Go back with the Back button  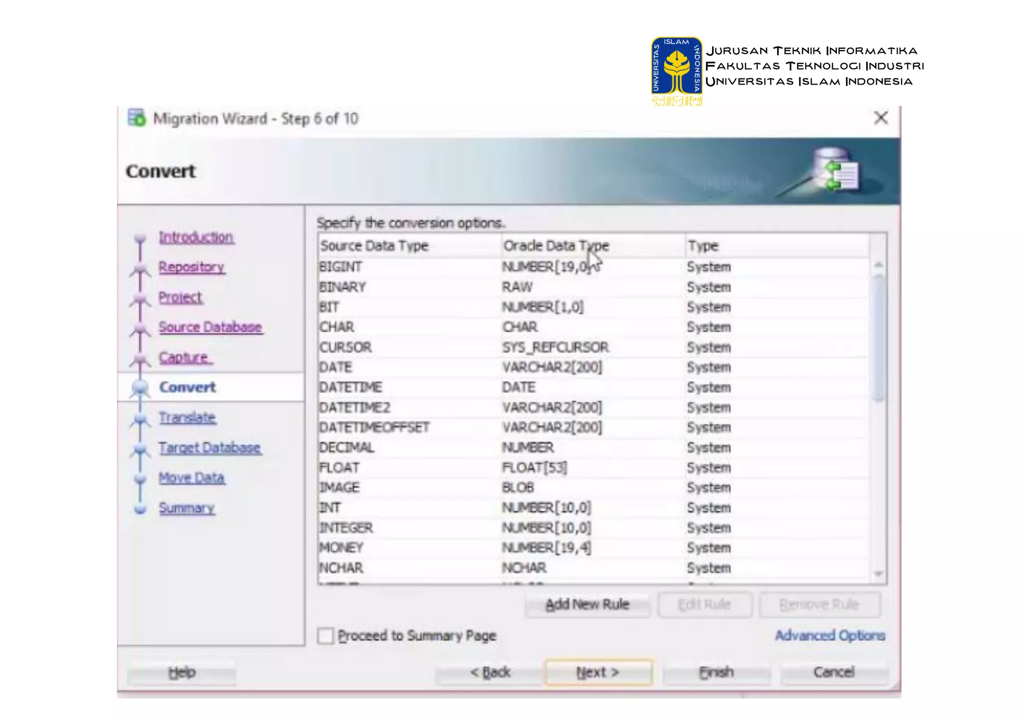[490, 673]
